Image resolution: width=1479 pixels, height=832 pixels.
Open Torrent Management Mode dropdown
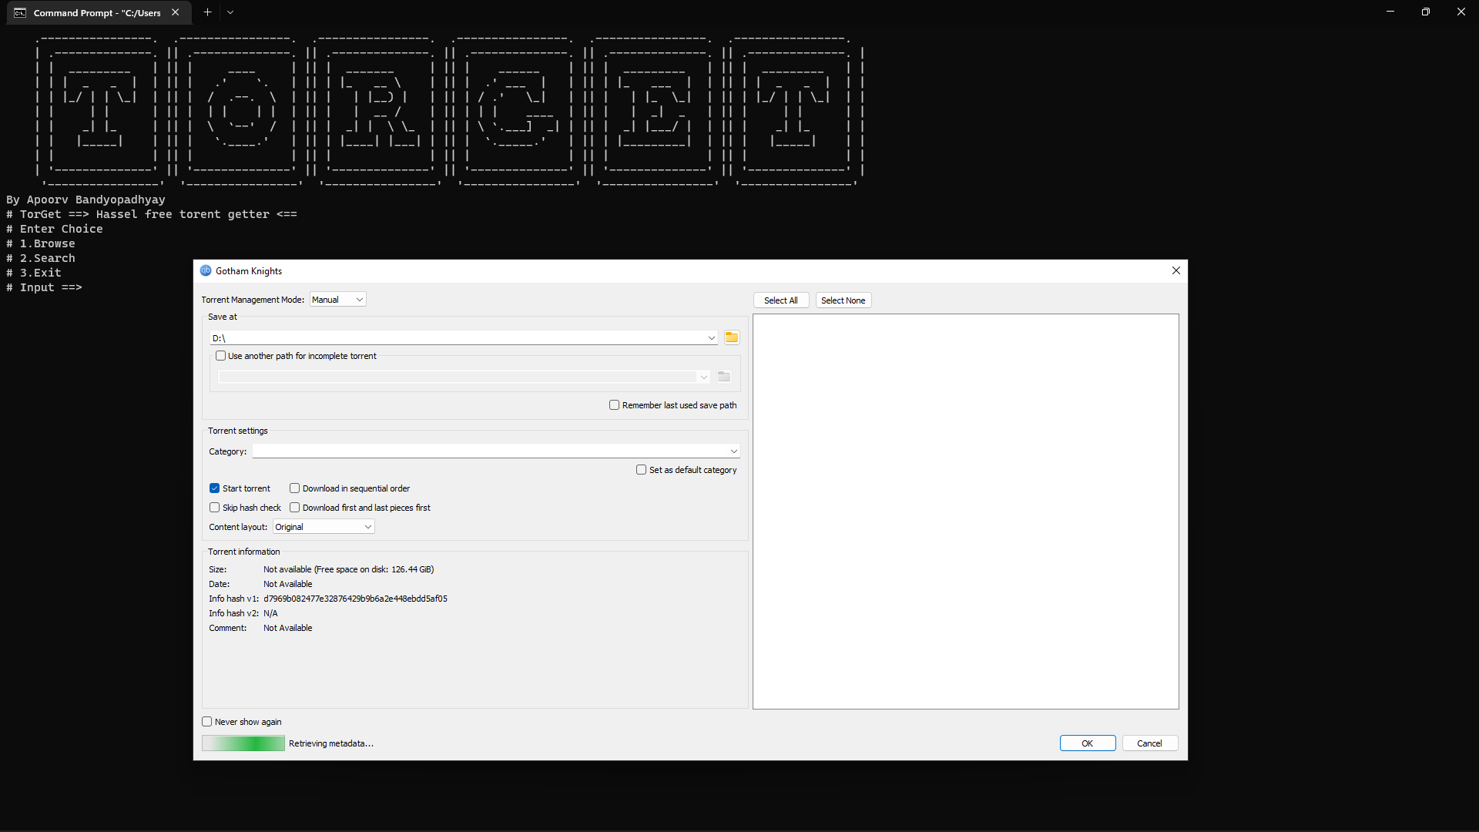click(x=337, y=300)
